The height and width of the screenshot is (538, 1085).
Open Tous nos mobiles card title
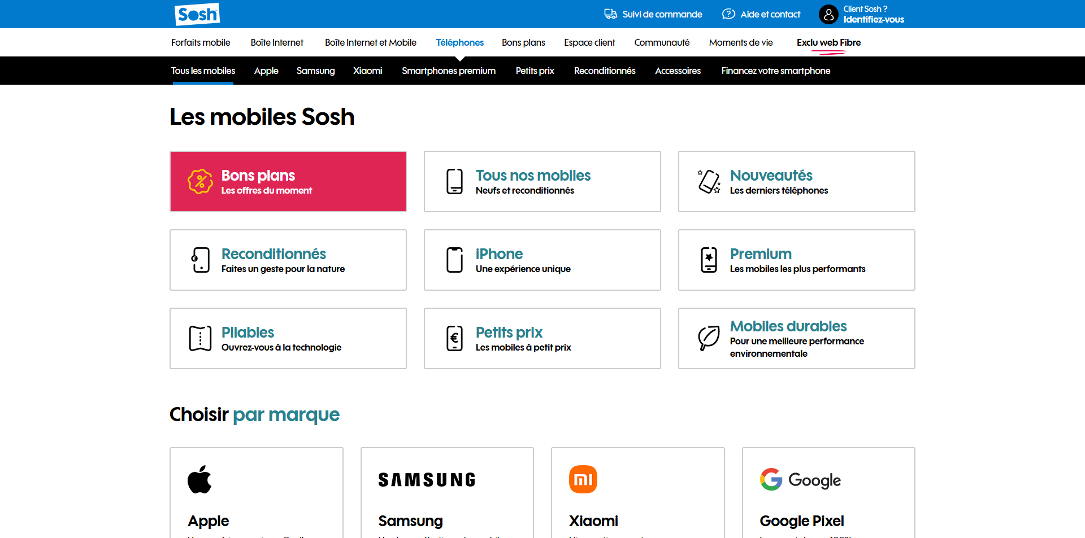pyautogui.click(x=533, y=176)
